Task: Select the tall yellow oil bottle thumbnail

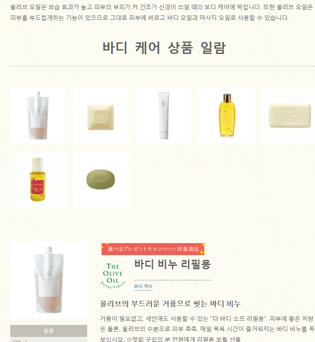Action: point(227,116)
